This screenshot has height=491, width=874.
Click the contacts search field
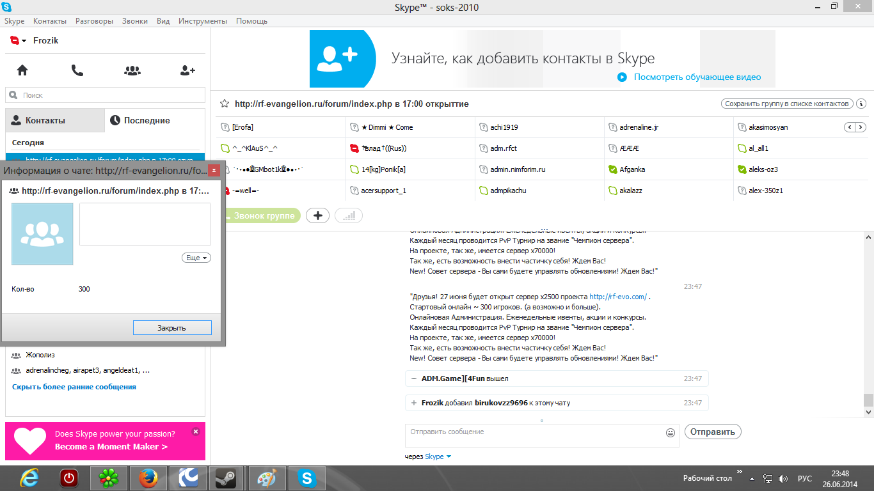(105, 95)
